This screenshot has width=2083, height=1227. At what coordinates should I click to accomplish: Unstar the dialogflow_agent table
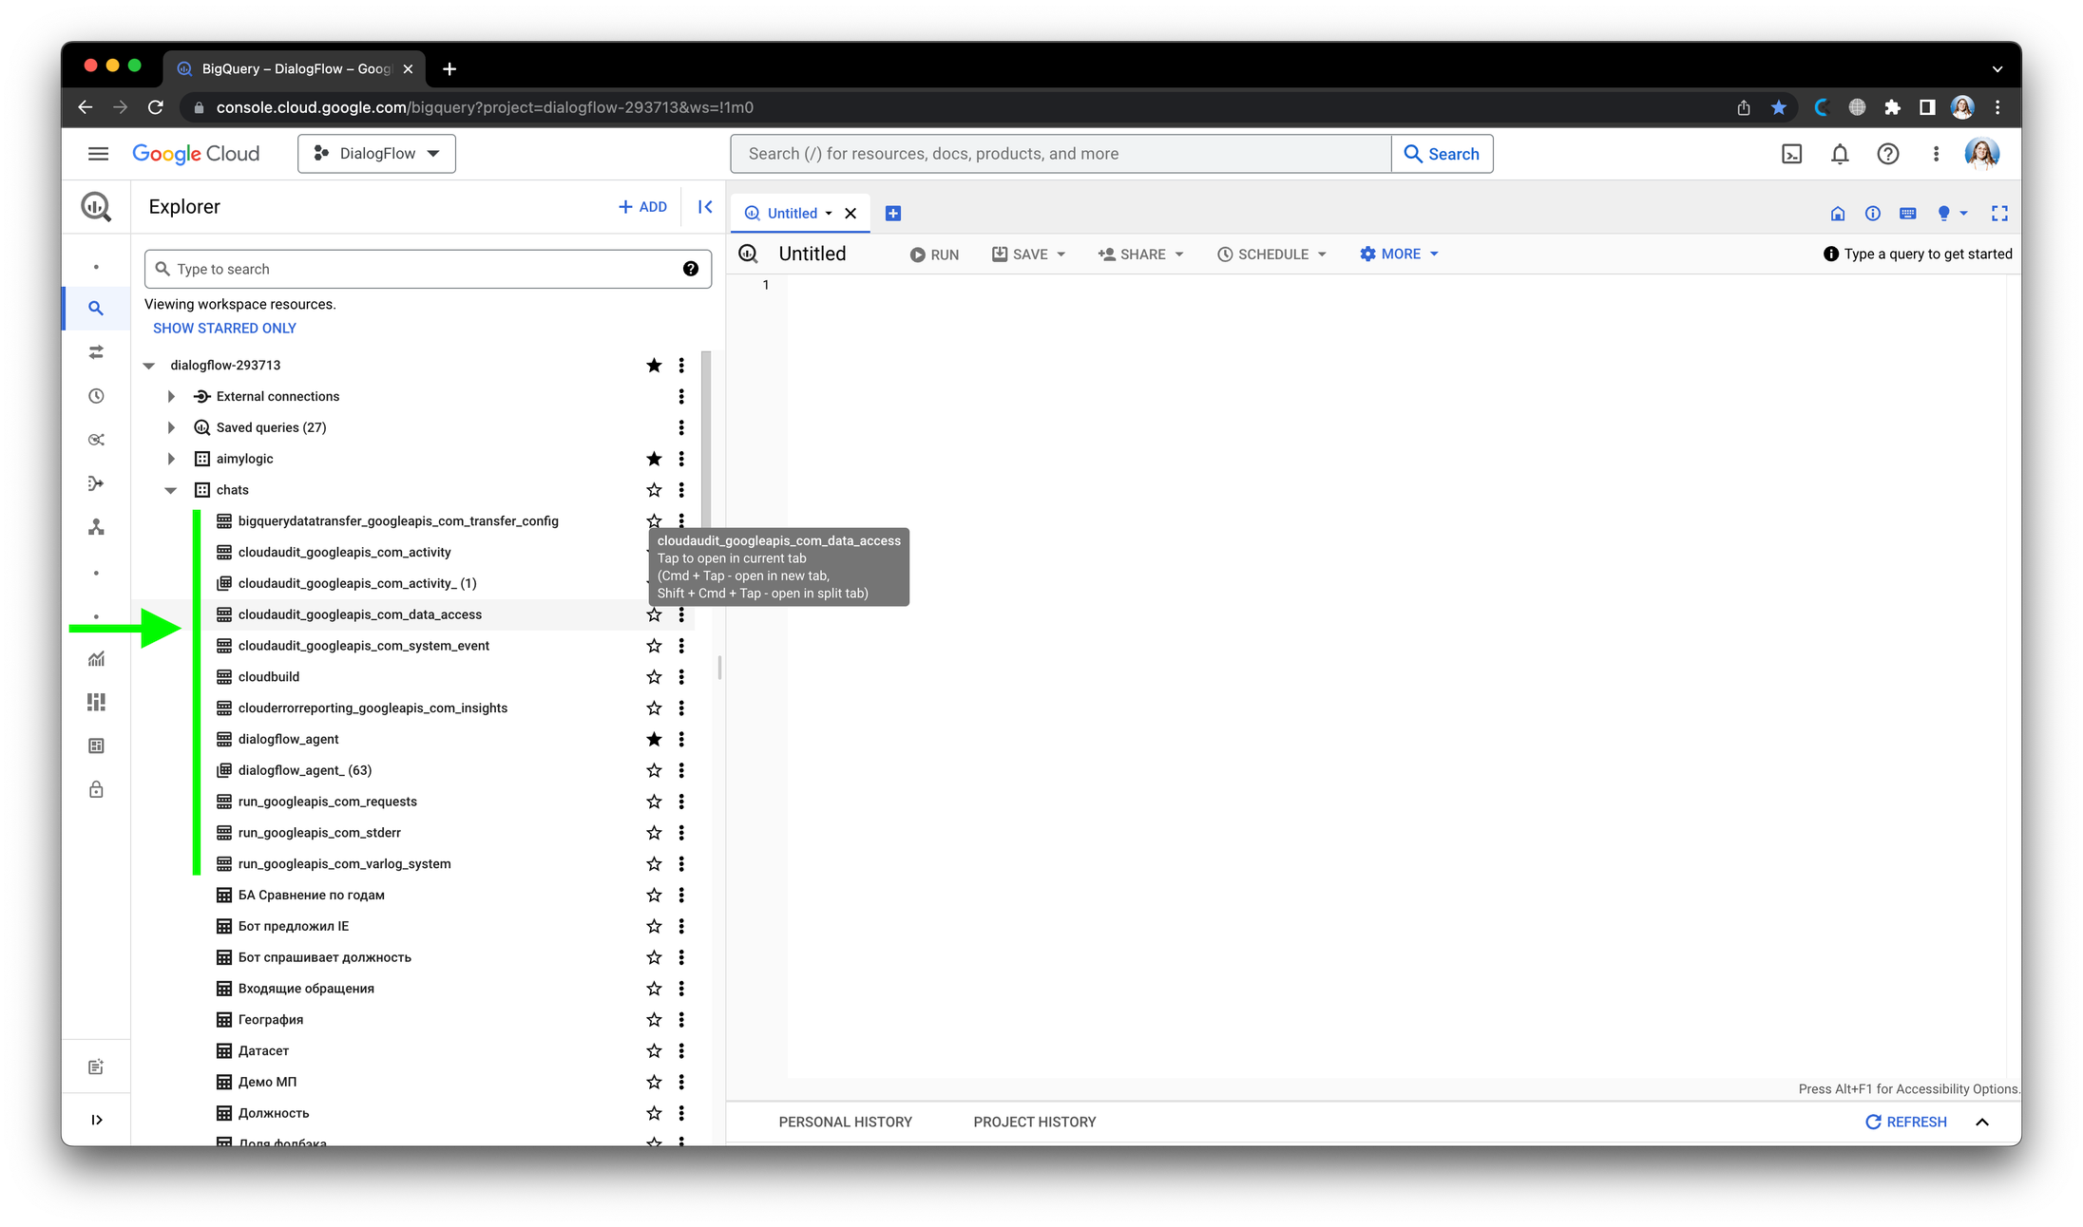pos(654,739)
